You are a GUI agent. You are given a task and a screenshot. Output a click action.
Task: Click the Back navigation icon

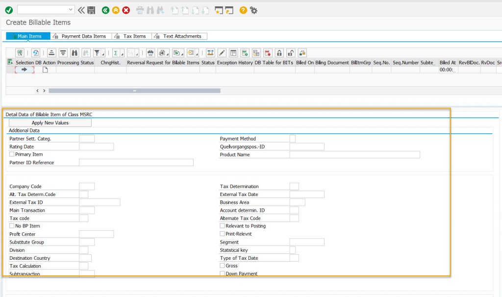click(x=105, y=10)
